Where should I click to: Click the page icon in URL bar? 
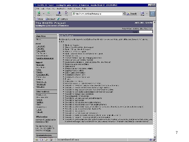[x=73, y=14]
